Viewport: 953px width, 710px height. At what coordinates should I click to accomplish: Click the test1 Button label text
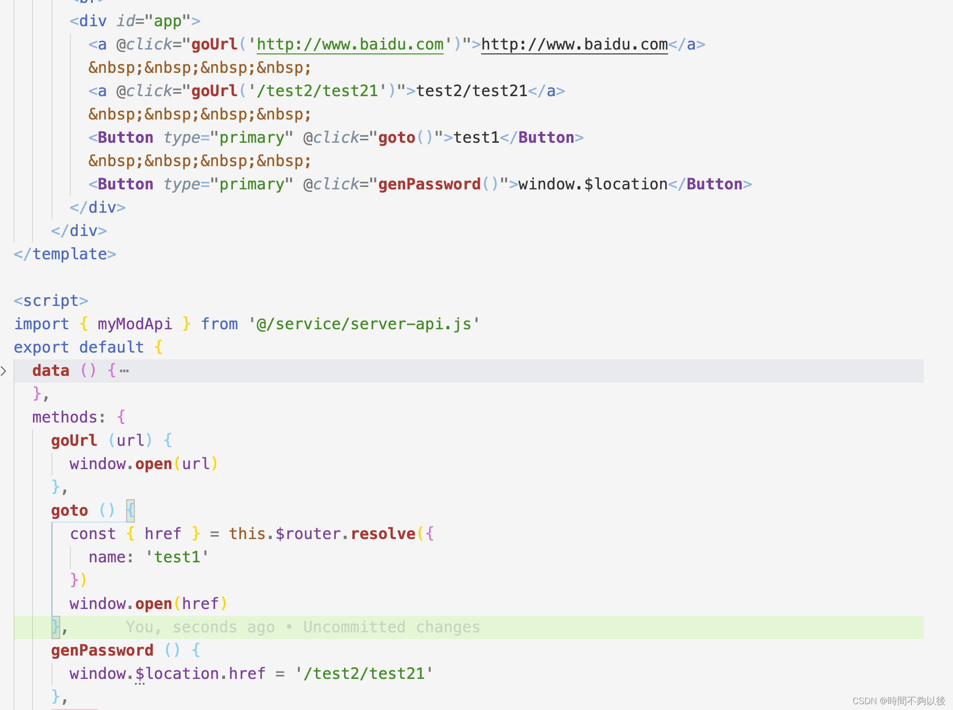click(x=476, y=137)
